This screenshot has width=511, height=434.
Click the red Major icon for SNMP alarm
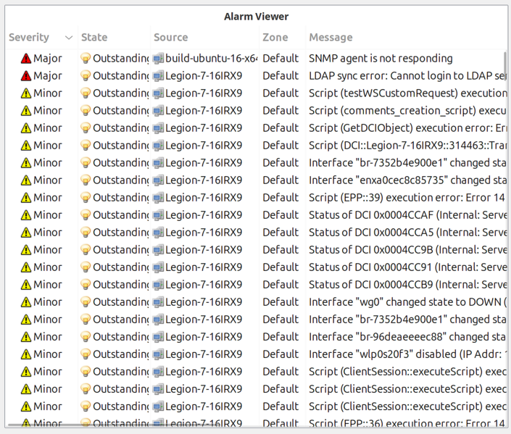pos(26,59)
